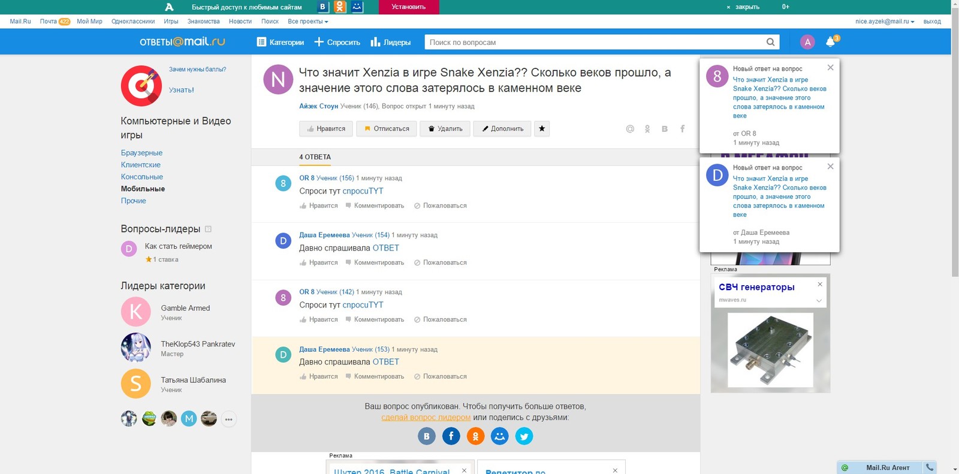This screenshot has width=959, height=474.
Task: Open the asker's avatar N by the title
Action: tap(278, 80)
